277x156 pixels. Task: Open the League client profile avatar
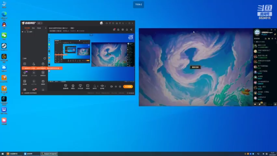coord(257,33)
